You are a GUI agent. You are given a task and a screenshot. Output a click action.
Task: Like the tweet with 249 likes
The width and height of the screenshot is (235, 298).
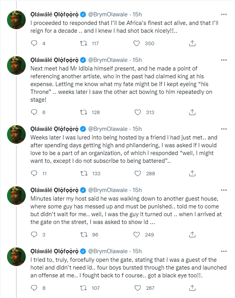pos(137,235)
